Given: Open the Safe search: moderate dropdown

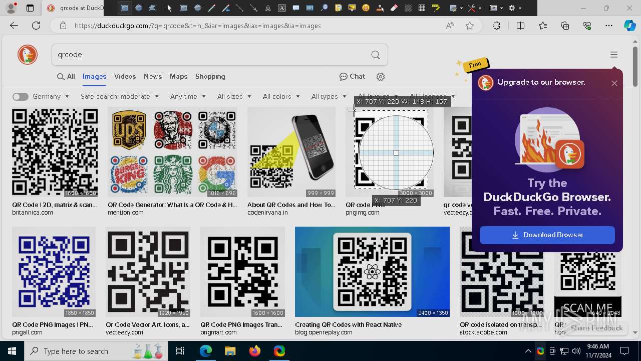Looking at the screenshot, I should 119,96.
